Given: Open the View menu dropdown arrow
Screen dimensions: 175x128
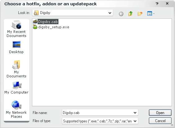Looking at the screenshot, I should point(154,14).
